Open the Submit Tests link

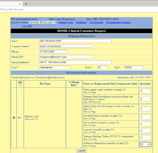(x=66, y=22)
